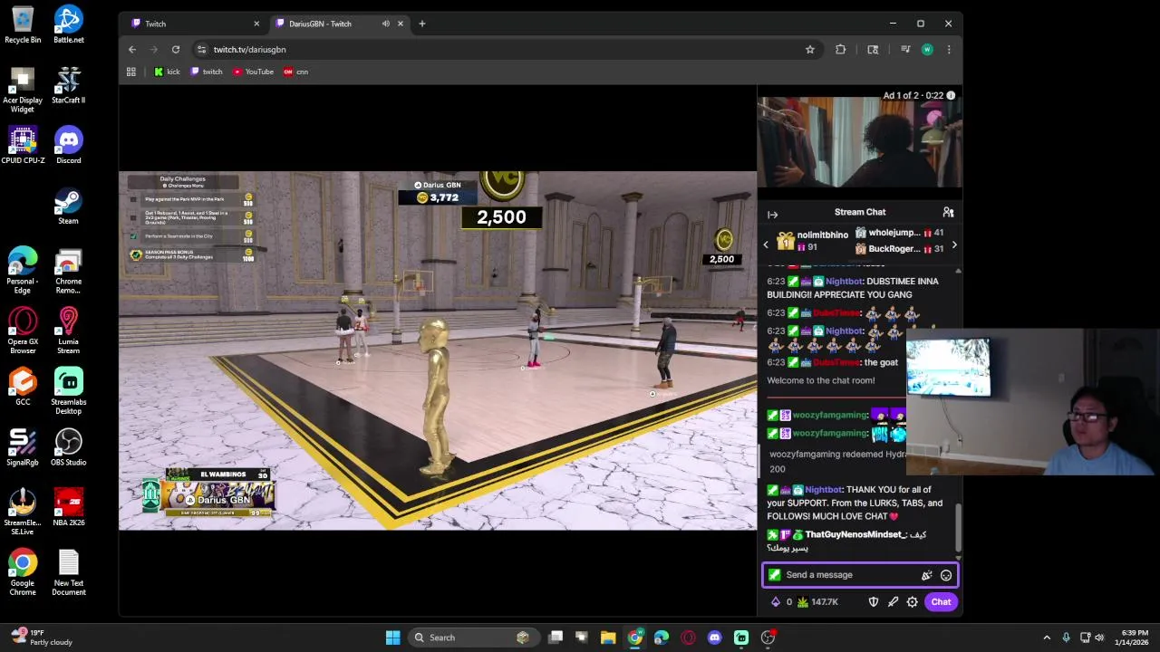Open Personal Edge desktop shortcut
1160x652 pixels.
[x=23, y=271]
